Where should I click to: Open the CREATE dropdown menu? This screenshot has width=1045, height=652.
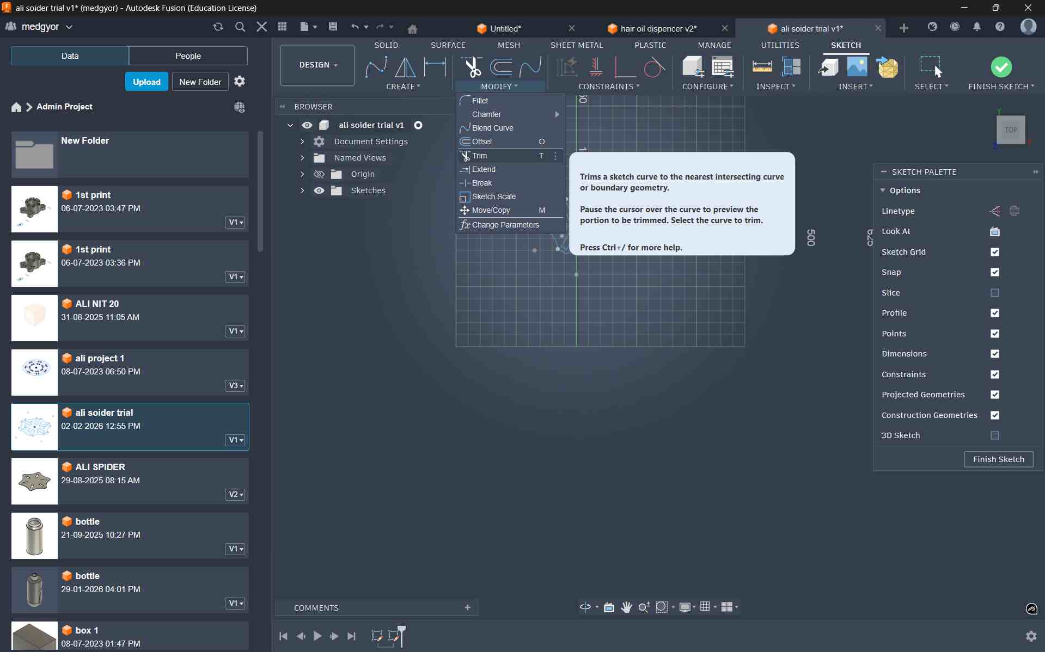coord(403,87)
